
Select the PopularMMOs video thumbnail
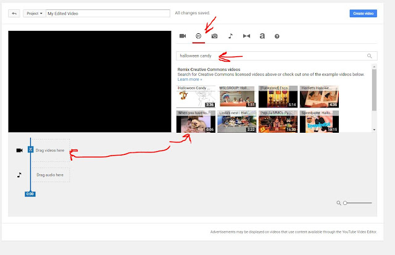(x=278, y=122)
